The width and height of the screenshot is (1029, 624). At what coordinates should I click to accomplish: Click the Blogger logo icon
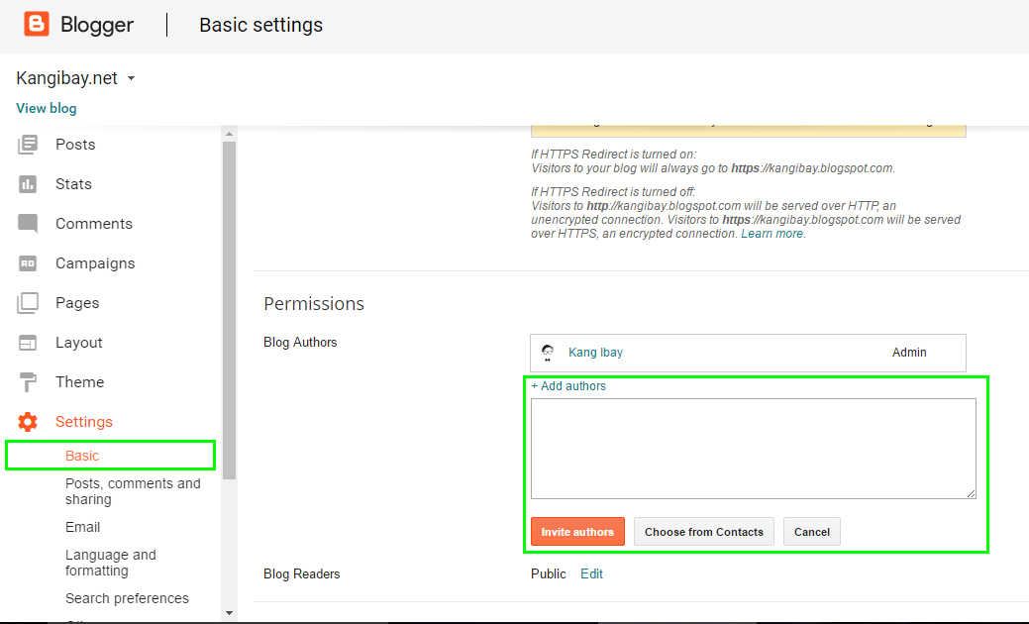[36, 24]
